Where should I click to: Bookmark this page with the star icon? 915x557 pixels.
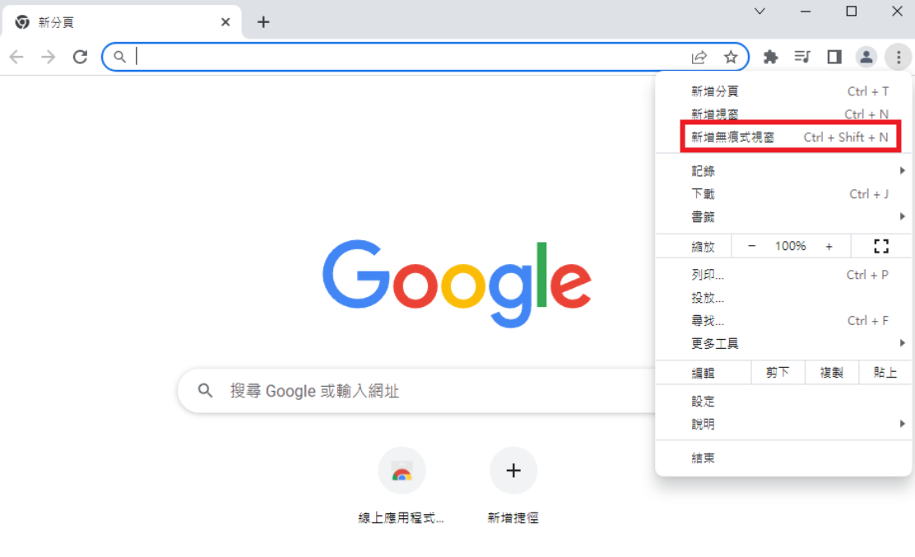(x=731, y=57)
